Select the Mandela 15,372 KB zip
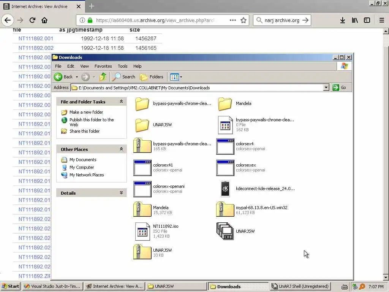 click(x=142, y=209)
